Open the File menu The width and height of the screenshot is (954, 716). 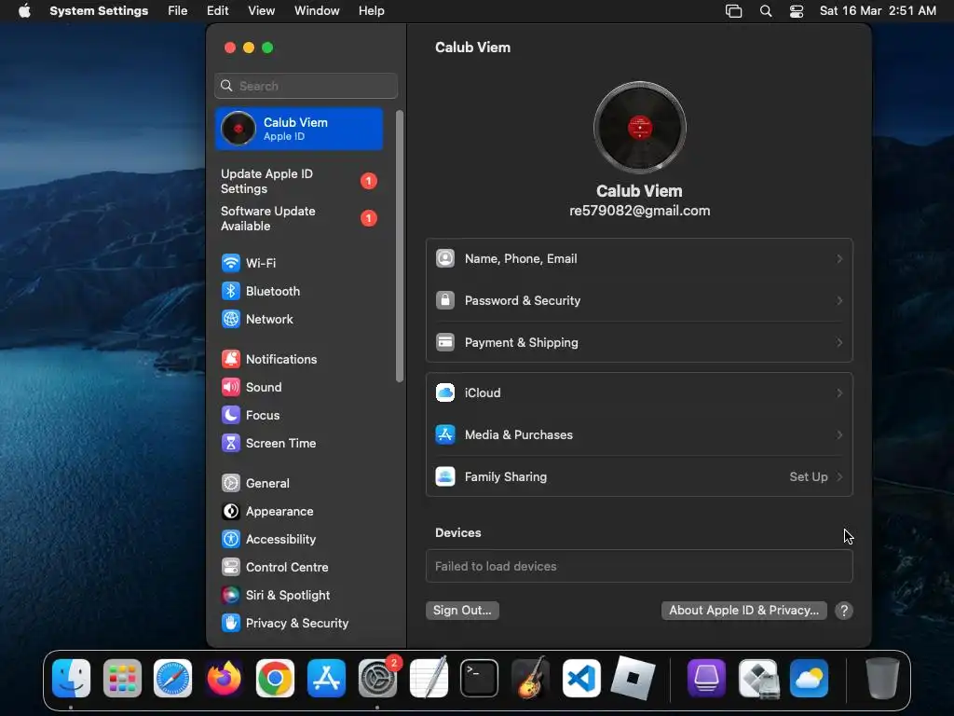[178, 11]
